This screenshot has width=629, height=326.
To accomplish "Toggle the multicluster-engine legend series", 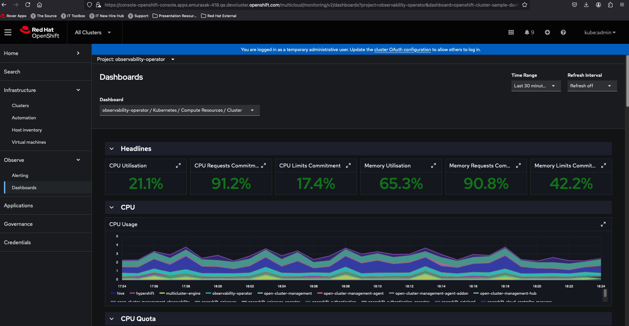I will (183, 293).
